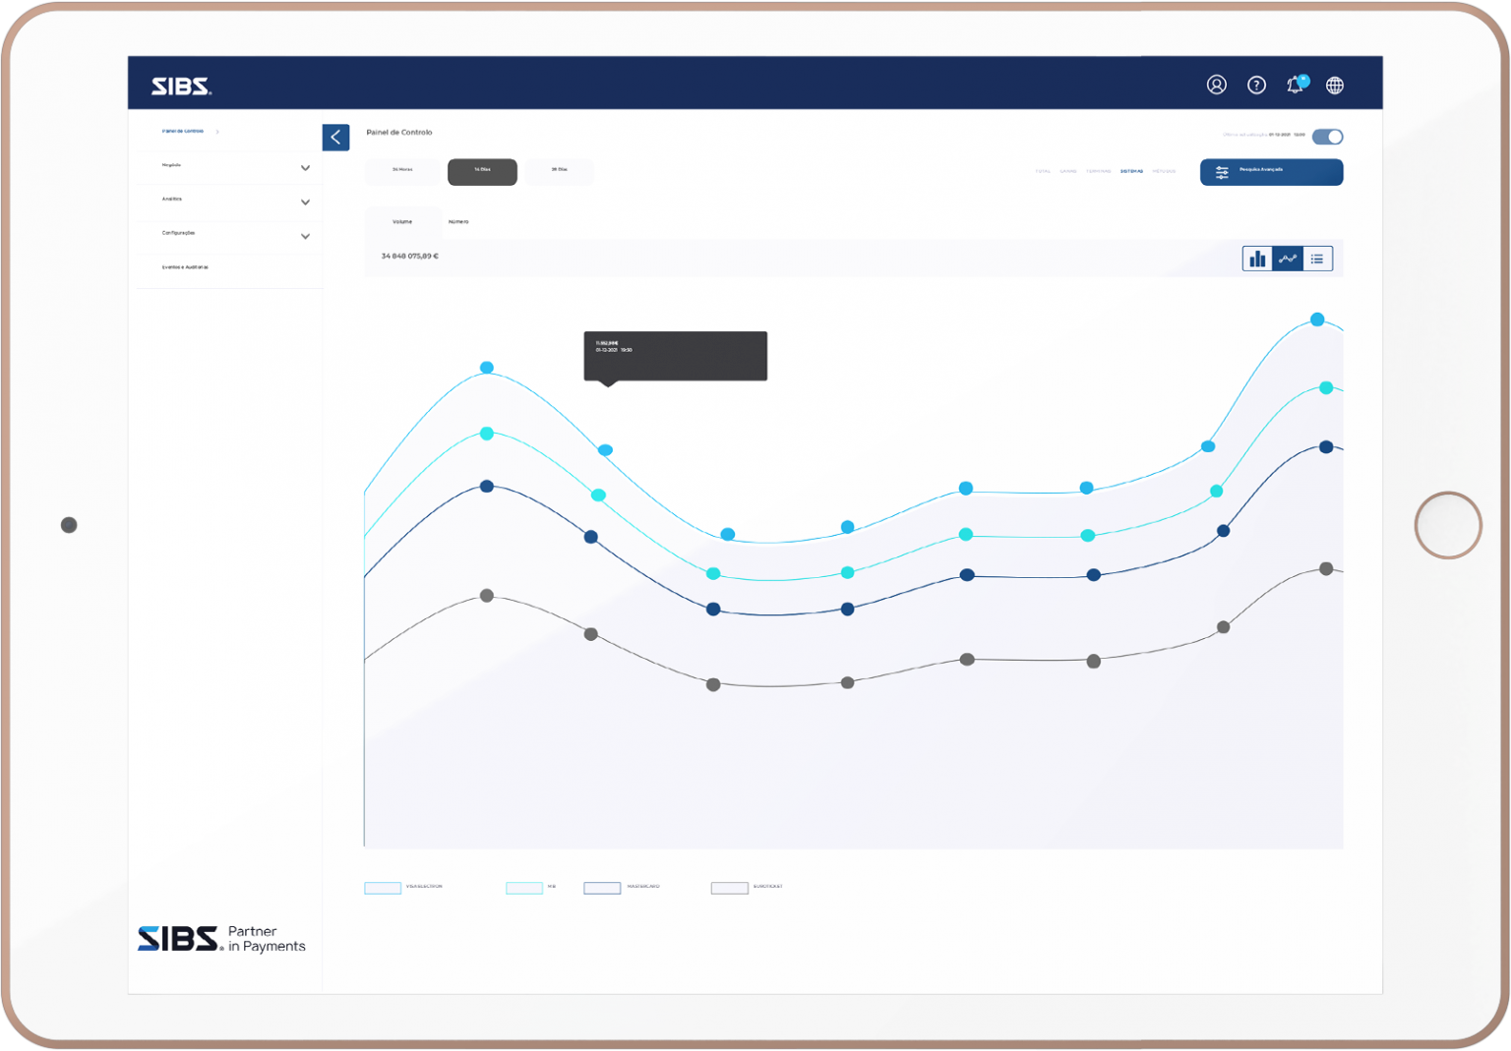Click the Euroticket legend color swatch
This screenshot has height=1051, width=1511.
point(729,888)
